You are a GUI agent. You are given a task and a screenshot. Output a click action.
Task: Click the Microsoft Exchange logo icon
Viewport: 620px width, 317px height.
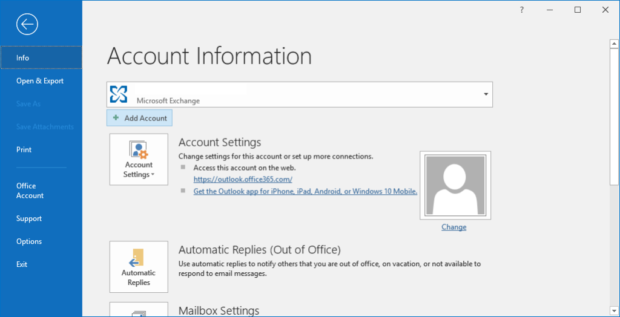click(119, 94)
